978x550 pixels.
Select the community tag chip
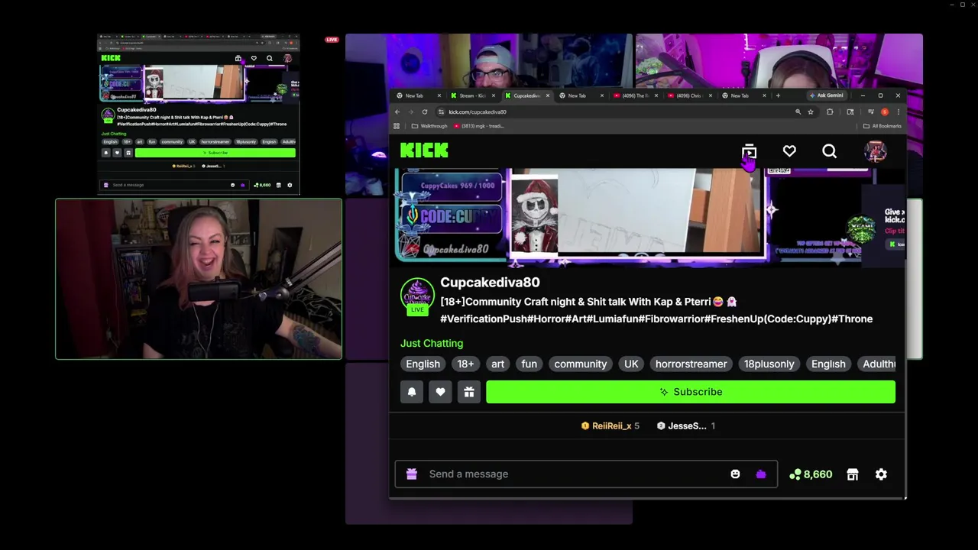coord(581,364)
